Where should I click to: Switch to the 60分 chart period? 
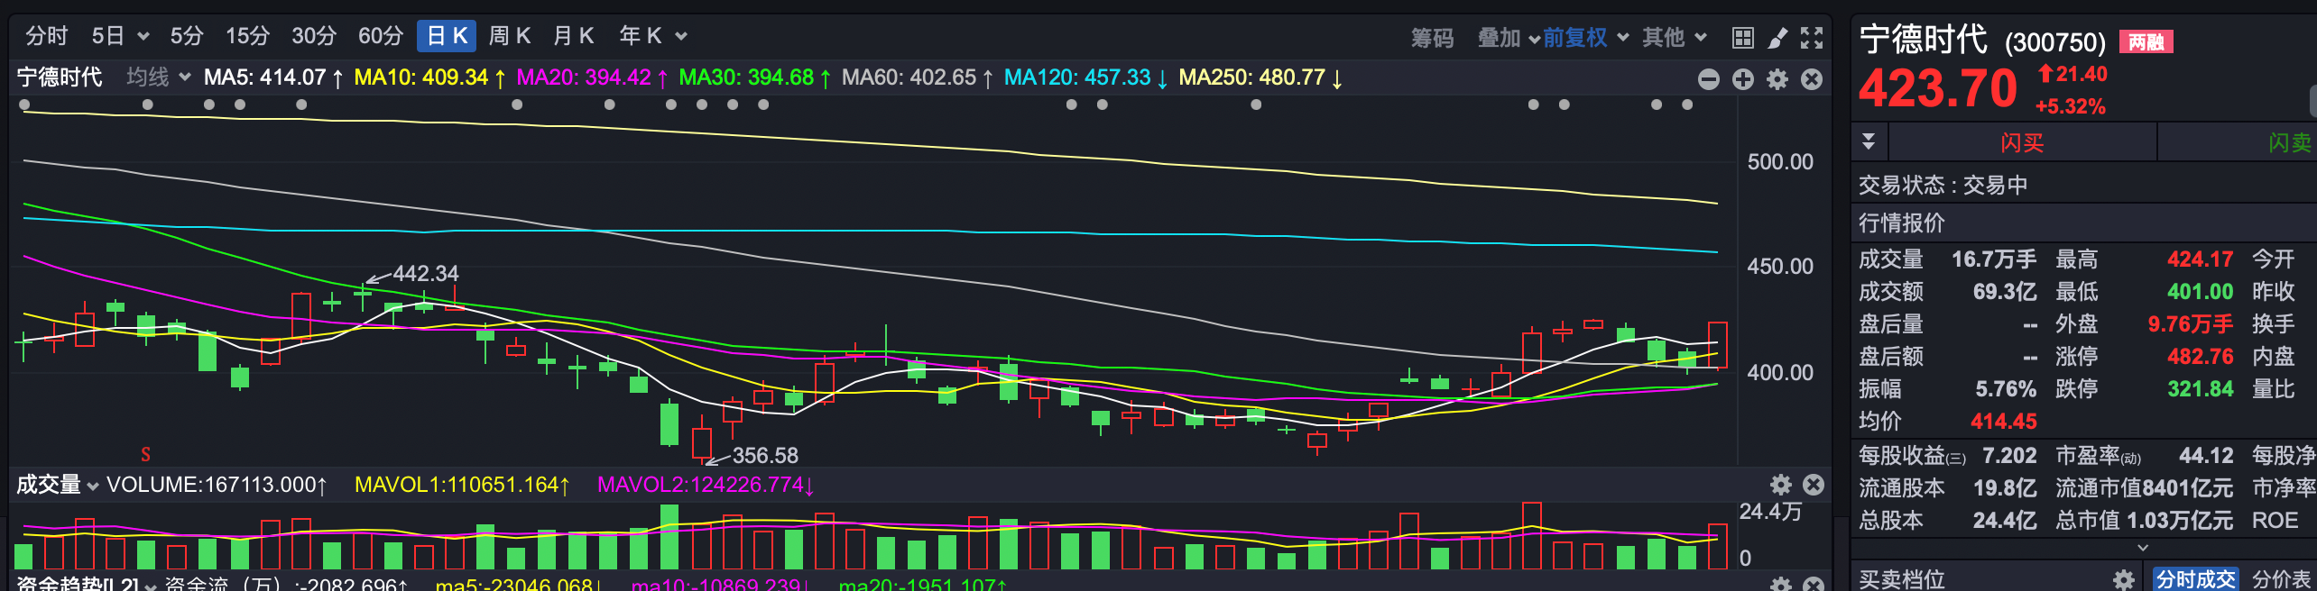(381, 36)
